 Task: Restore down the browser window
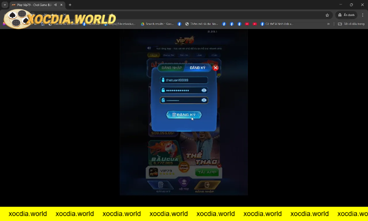[351, 4]
